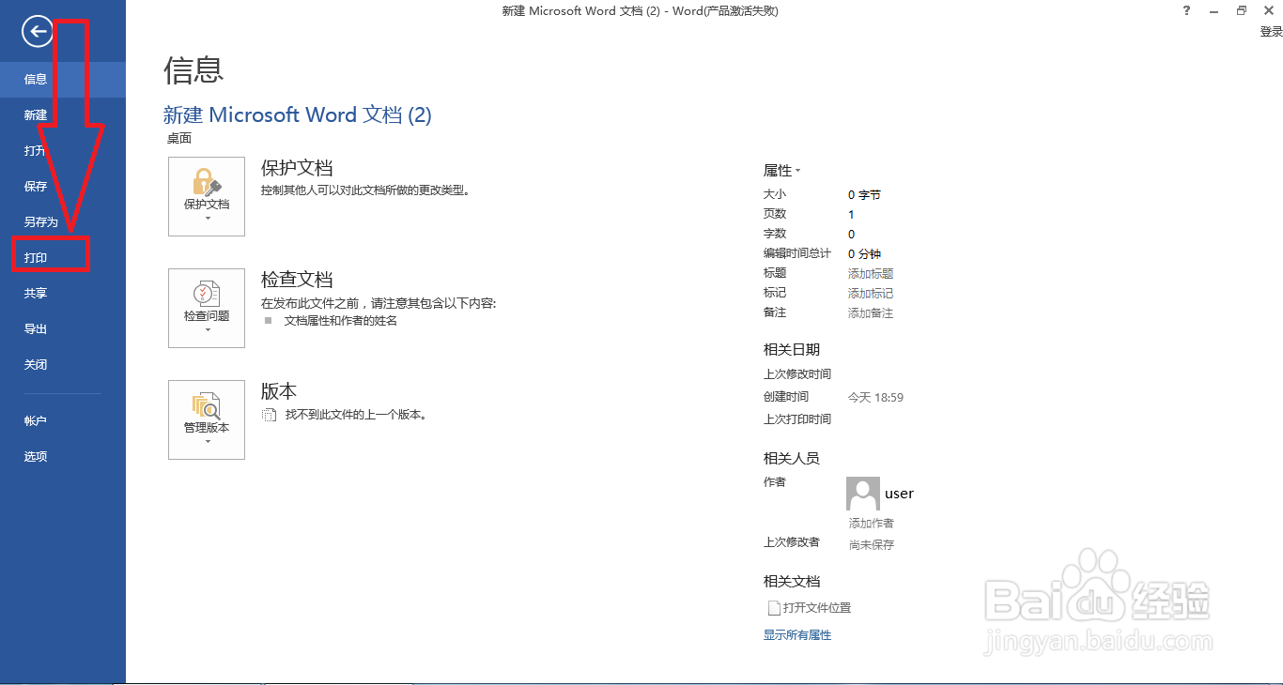The width and height of the screenshot is (1283, 685).
Task: Open the 选项 options entry
Action: click(x=63, y=457)
